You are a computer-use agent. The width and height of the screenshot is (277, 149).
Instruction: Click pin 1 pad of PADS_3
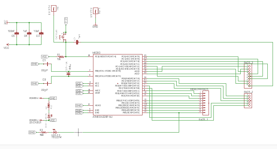point(250,66)
